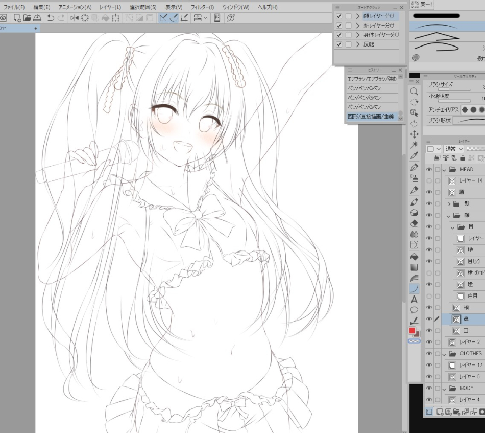
Task: Collapse the HEAD layer folder
Action: click(444, 170)
